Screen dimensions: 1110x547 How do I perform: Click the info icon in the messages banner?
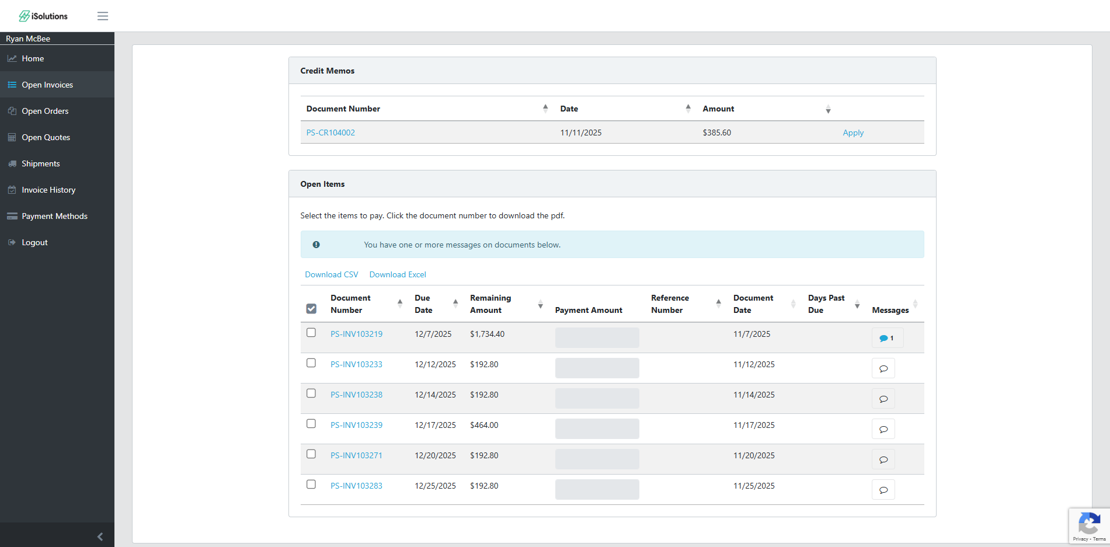(x=316, y=244)
